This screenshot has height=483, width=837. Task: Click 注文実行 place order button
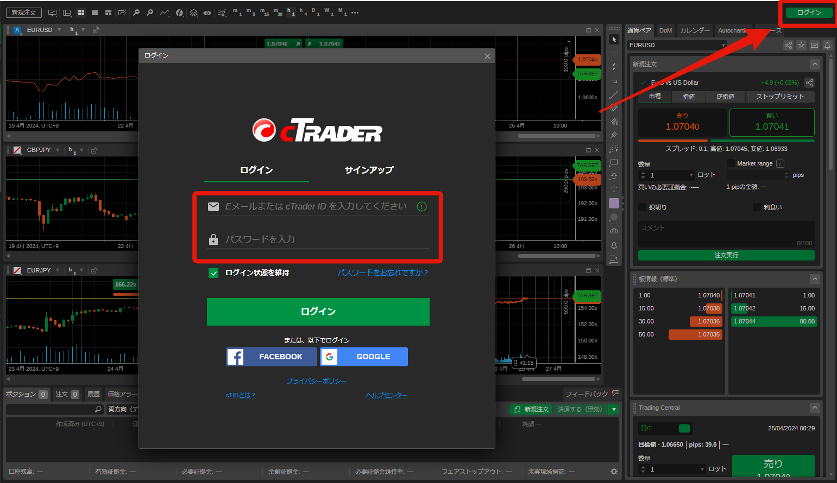[726, 255]
